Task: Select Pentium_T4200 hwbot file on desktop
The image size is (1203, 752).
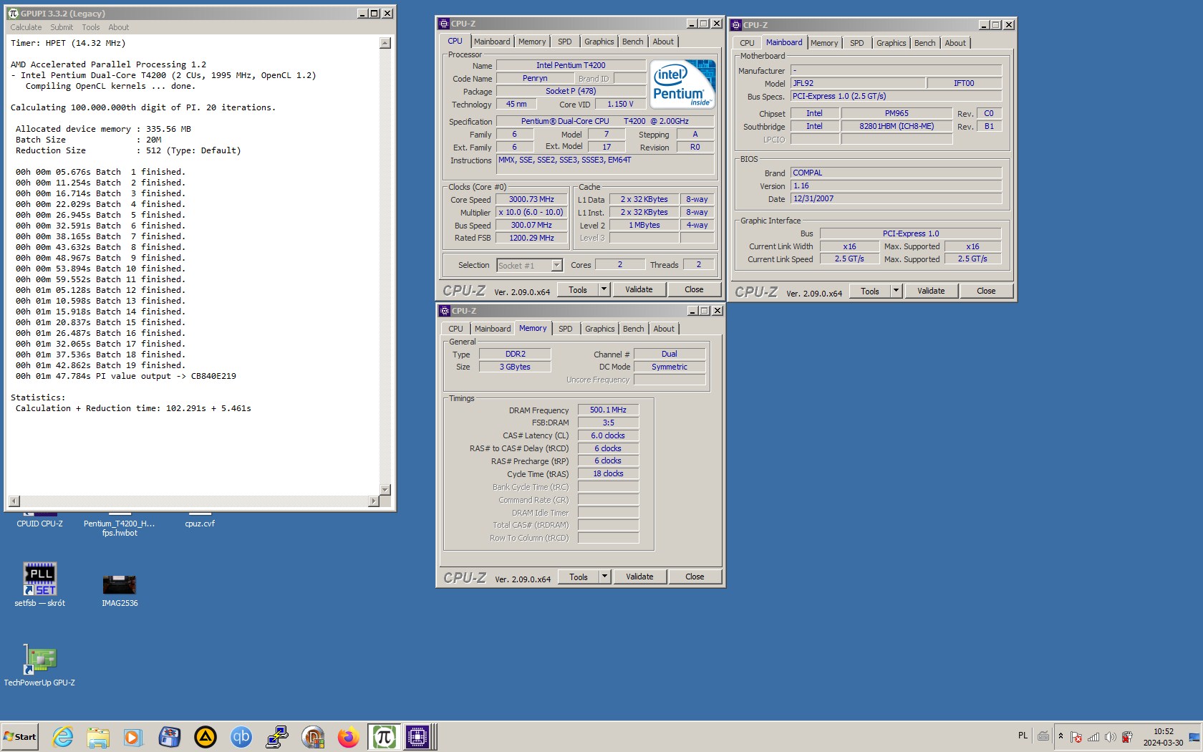Action: [120, 525]
